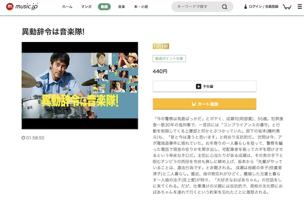
Task: Click the 異動辞令は音楽隊! movie thumbnail
Action: [80, 86]
